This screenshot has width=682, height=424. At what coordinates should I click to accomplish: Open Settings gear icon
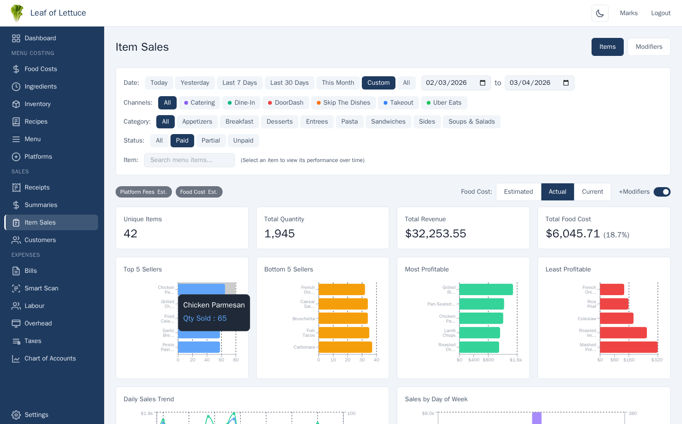[x=16, y=415]
